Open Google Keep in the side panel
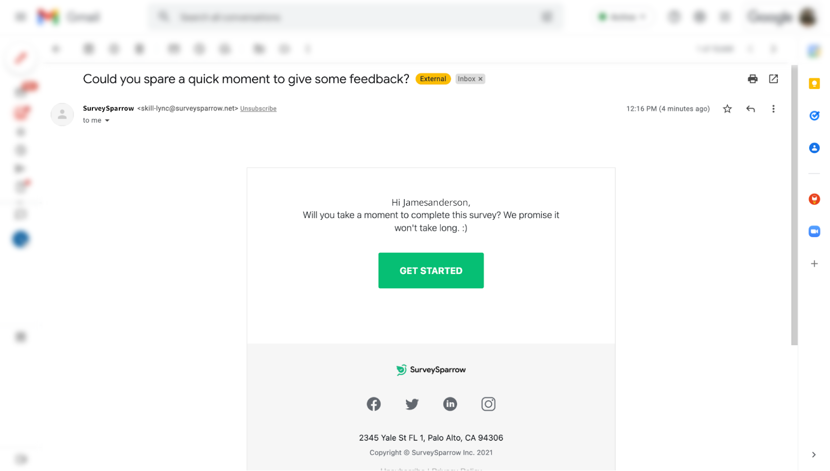 coord(814,83)
